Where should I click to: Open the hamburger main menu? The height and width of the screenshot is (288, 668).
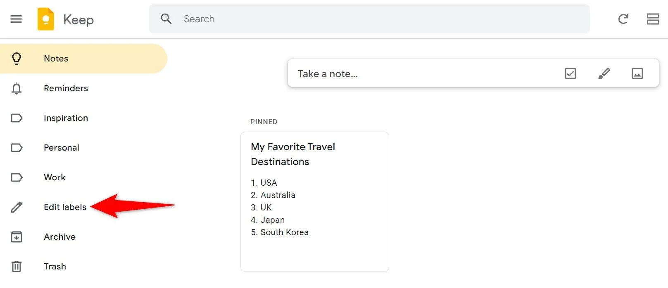click(16, 19)
